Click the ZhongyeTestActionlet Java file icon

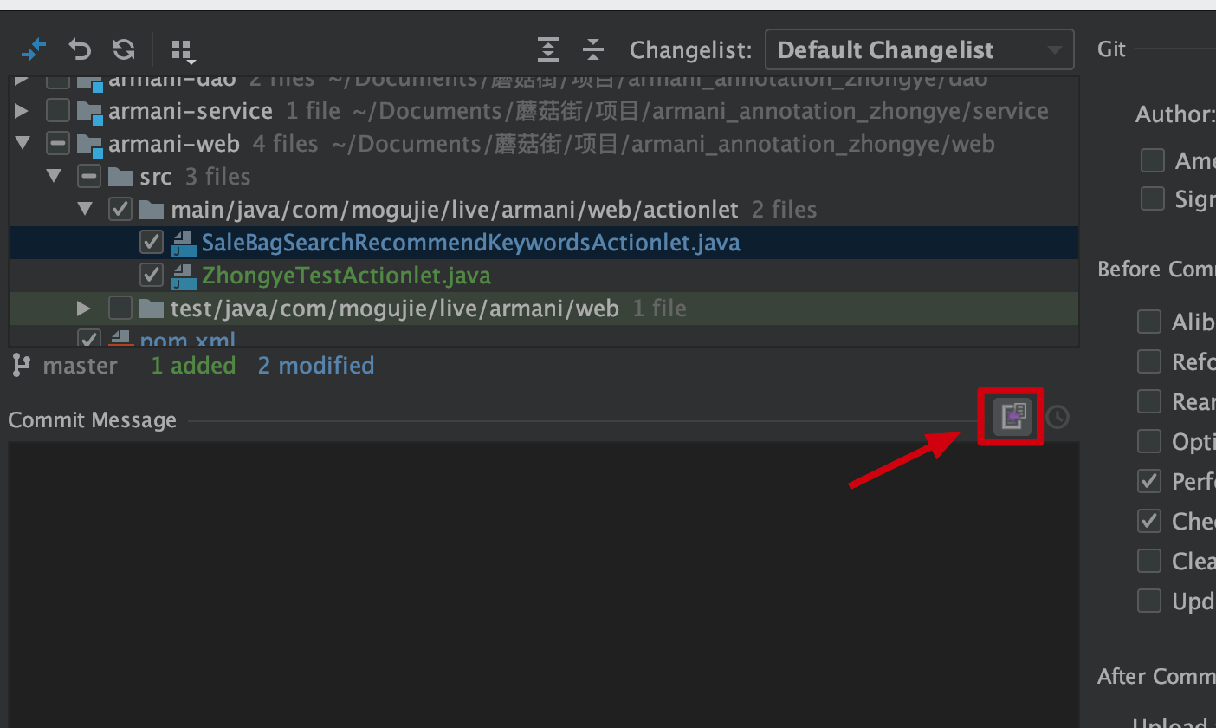point(182,276)
